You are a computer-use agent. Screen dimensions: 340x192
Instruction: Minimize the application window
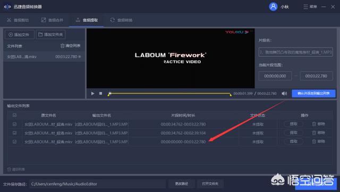point(324,7)
